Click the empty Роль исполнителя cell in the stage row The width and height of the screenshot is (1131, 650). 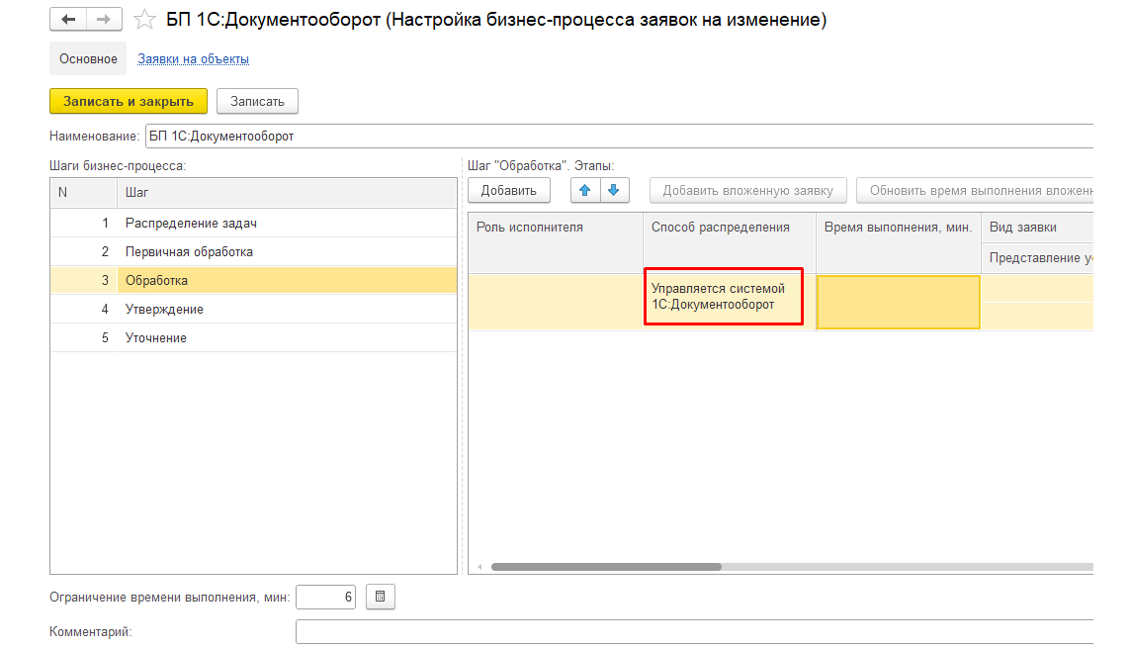click(556, 302)
